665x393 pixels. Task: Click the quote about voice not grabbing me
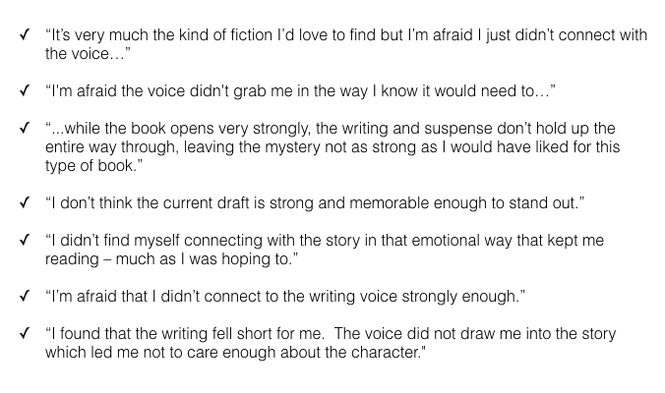(300, 91)
